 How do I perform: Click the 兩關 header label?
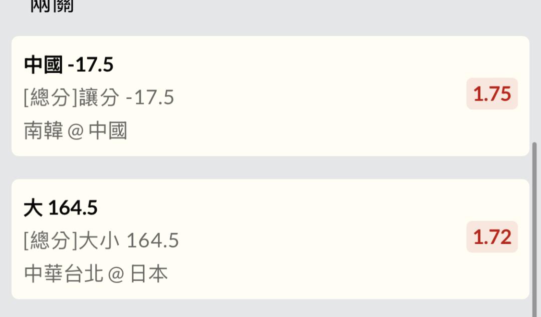pos(52,6)
